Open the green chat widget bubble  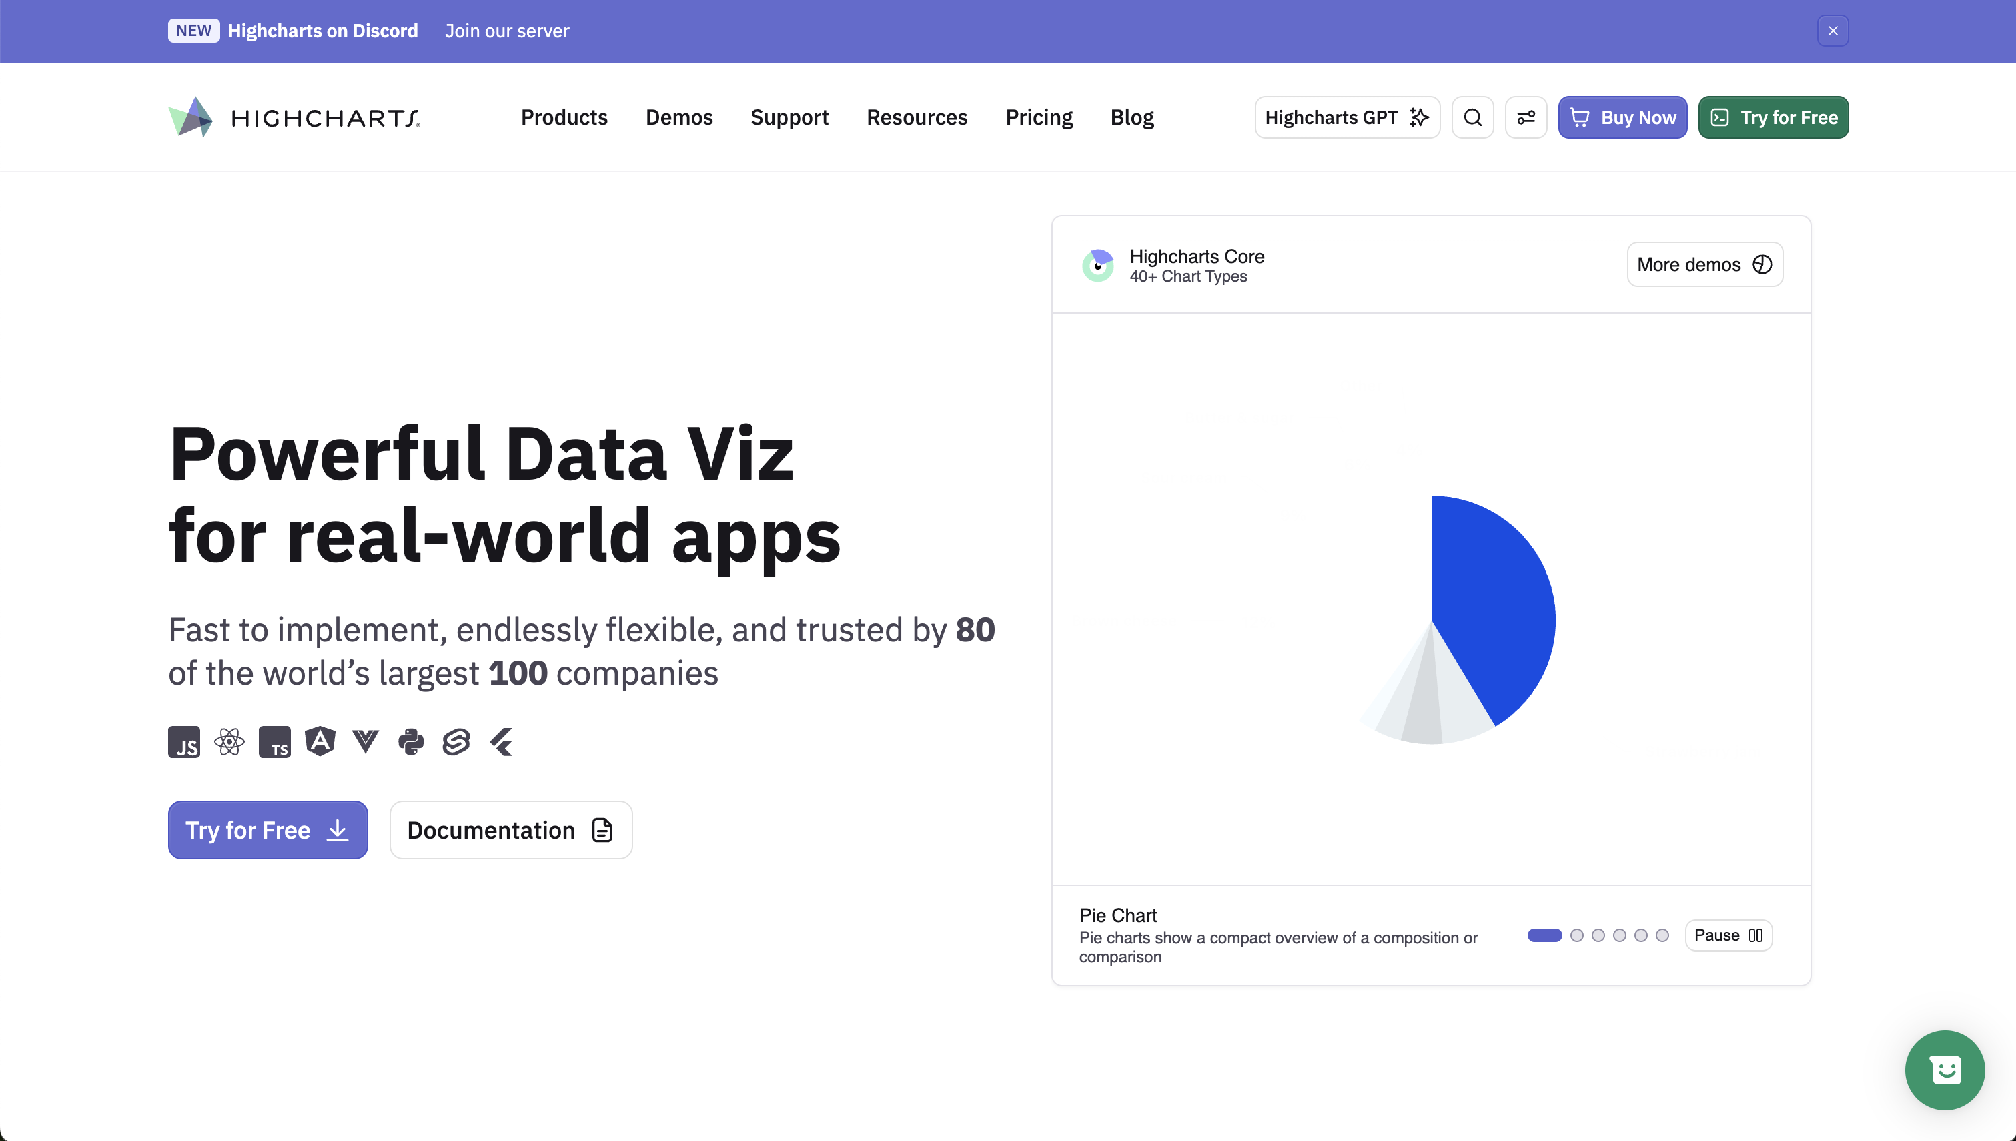pos(1945,1070)
